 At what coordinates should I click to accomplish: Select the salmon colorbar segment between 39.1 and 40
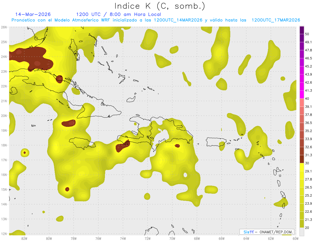click(302, 103)
